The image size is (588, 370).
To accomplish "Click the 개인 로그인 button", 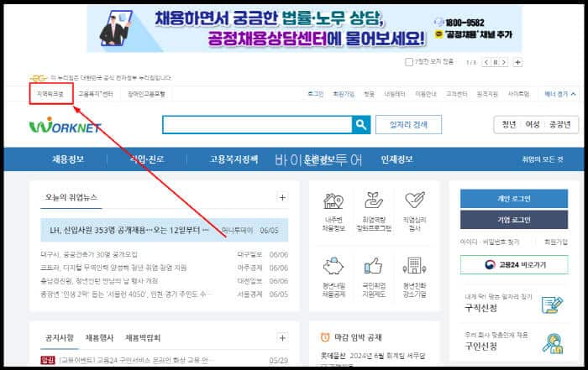I will pyautogui.click(x=514, y=199).
